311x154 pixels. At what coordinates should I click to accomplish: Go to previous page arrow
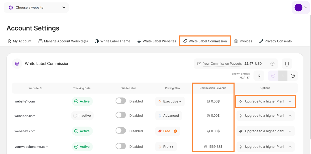(x=273, y=76)
